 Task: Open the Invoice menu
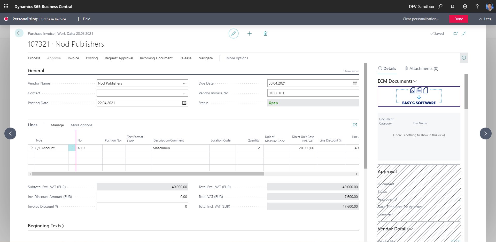73,58
